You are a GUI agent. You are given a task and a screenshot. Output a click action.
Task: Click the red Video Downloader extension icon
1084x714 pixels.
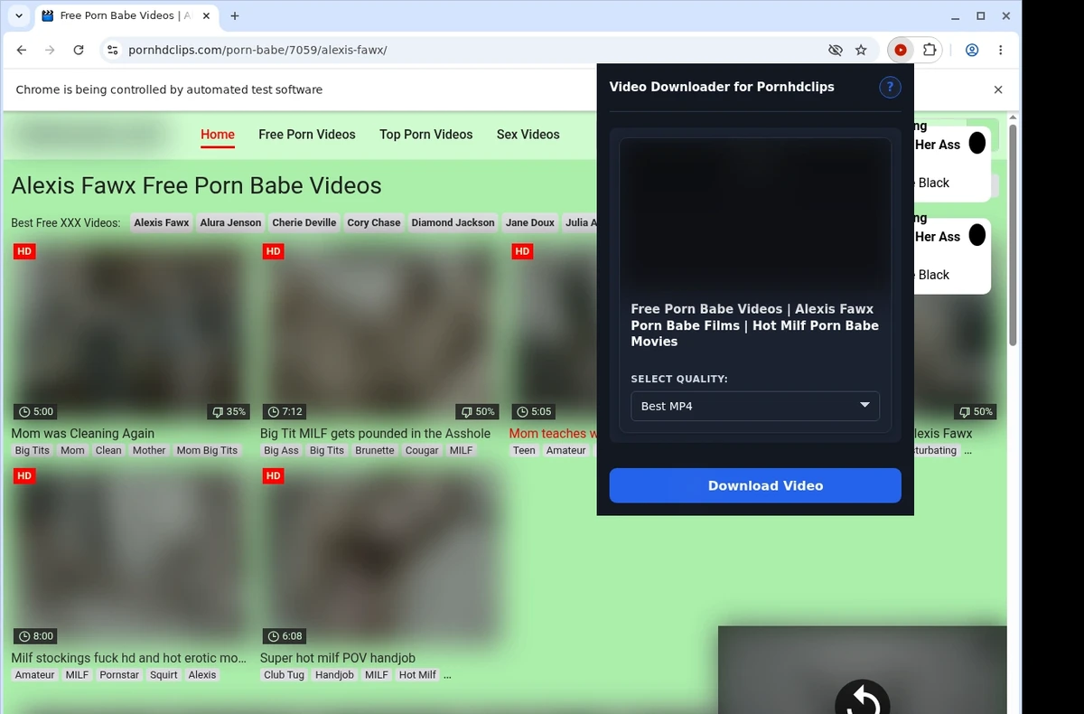(901, 51)
